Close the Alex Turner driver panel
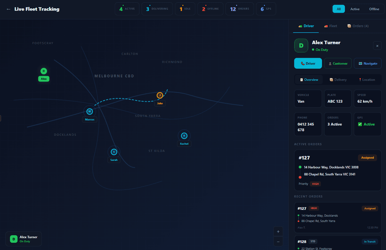Image resolution: width=386 pixels, height=250 pixels. point(377,46)
